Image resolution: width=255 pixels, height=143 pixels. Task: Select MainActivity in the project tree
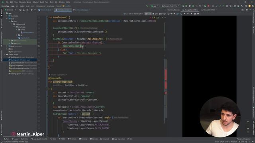coord(24,38)
